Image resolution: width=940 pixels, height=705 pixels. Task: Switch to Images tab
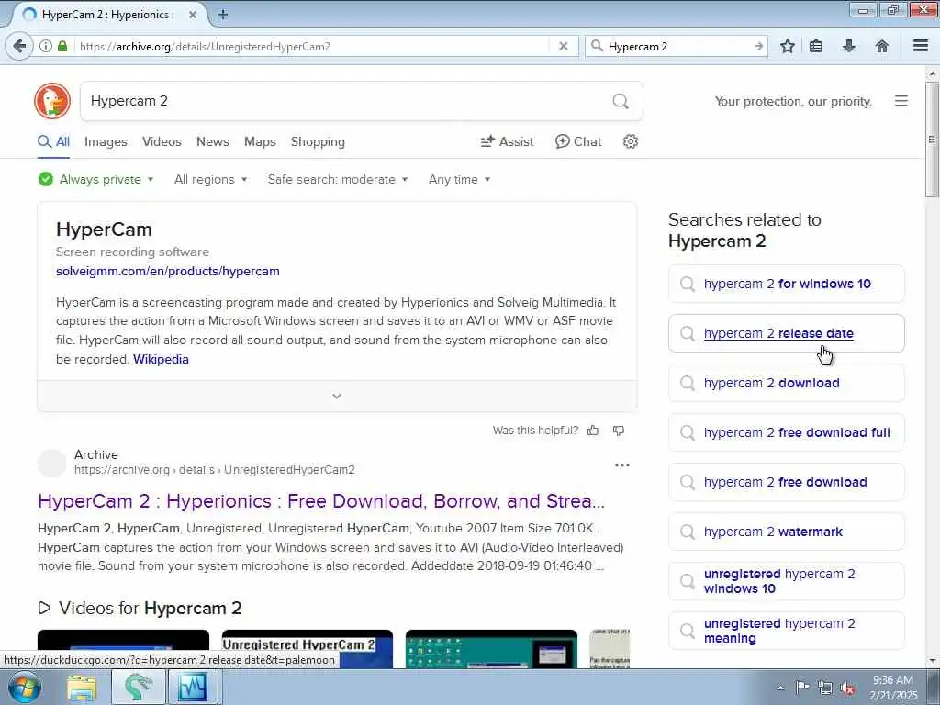[x=106, y=141]
